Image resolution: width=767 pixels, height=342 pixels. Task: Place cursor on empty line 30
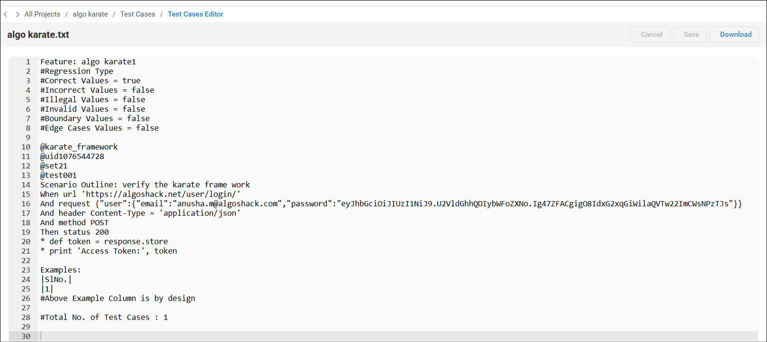click(398, 336)
